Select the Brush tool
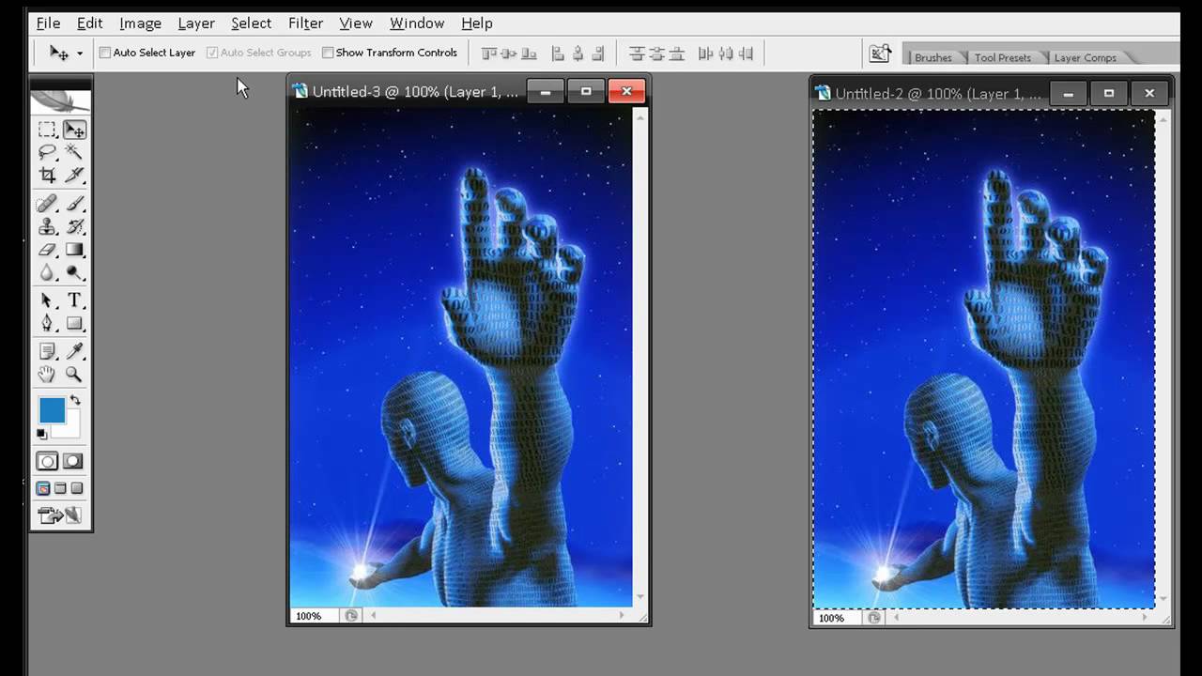The image size is (1202, 676). 74,204
